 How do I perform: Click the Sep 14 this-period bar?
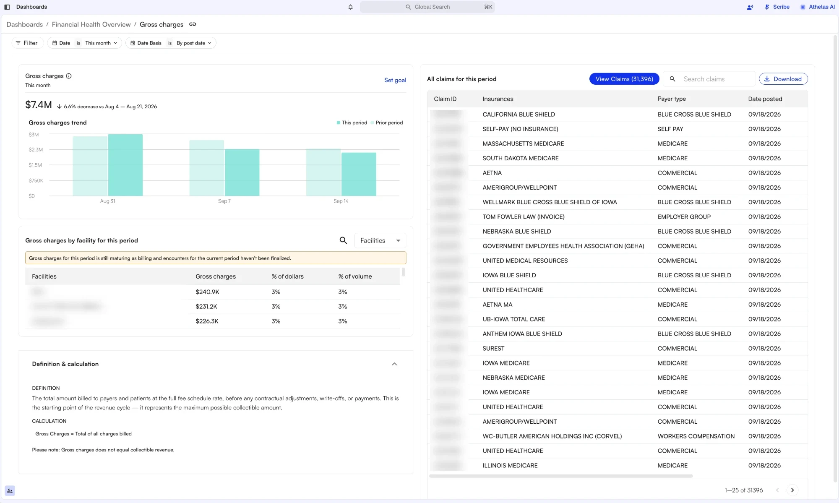click(x=359, y=174)
